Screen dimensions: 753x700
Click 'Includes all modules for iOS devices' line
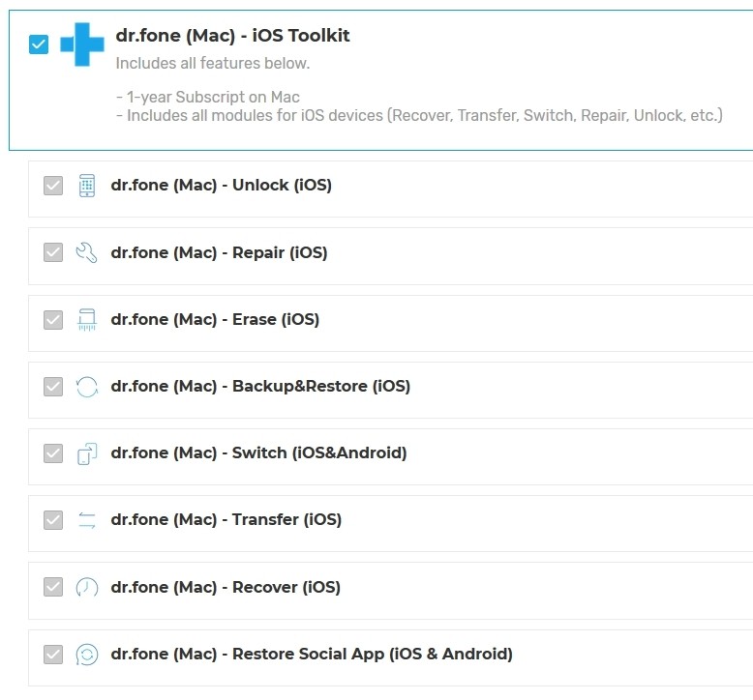click(419, 116)
